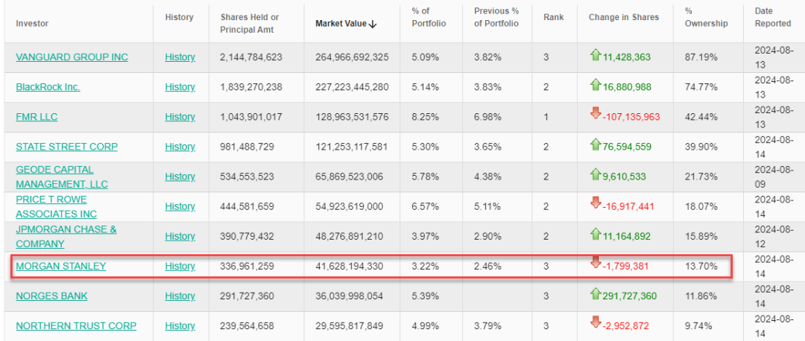
Task: Click green up arrow in BlackRock row
Action: point(595,85)
